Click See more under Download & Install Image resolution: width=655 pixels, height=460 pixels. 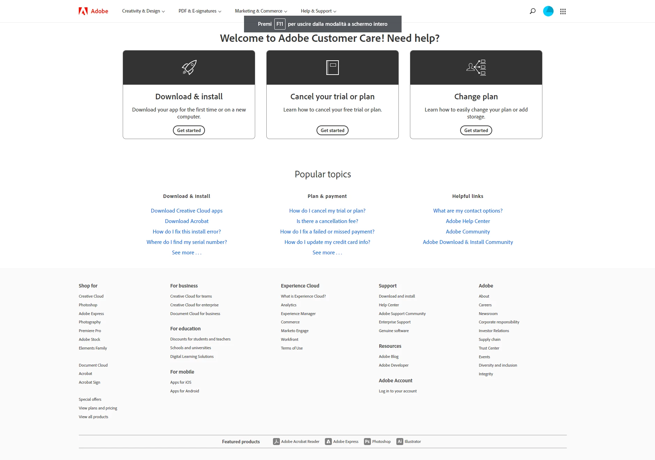186,253
